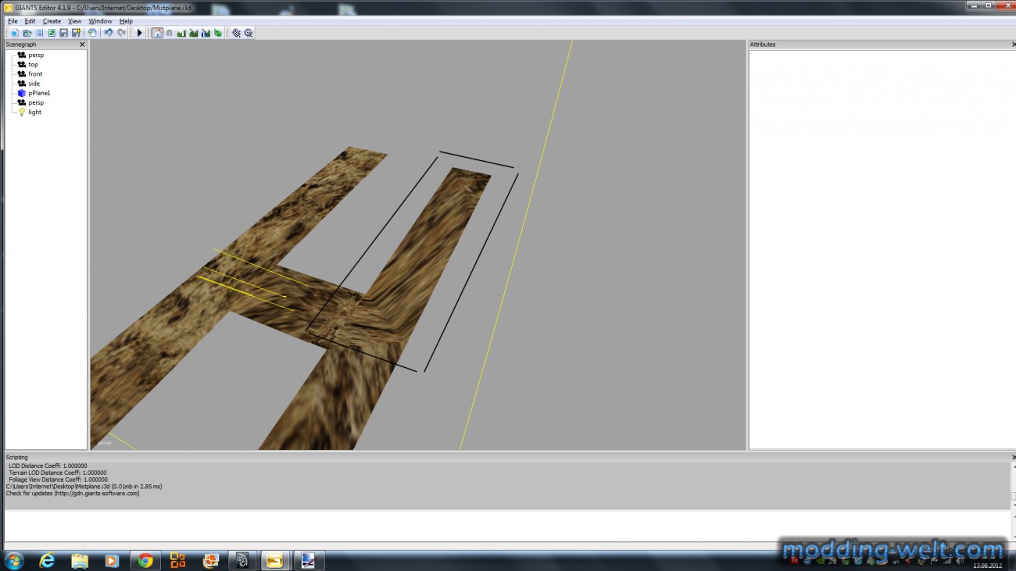Image resolution: width=1016 pixels, height=571 pixels.
Task: Toggle the green foliage leaf tool icon
Action: 217,33
